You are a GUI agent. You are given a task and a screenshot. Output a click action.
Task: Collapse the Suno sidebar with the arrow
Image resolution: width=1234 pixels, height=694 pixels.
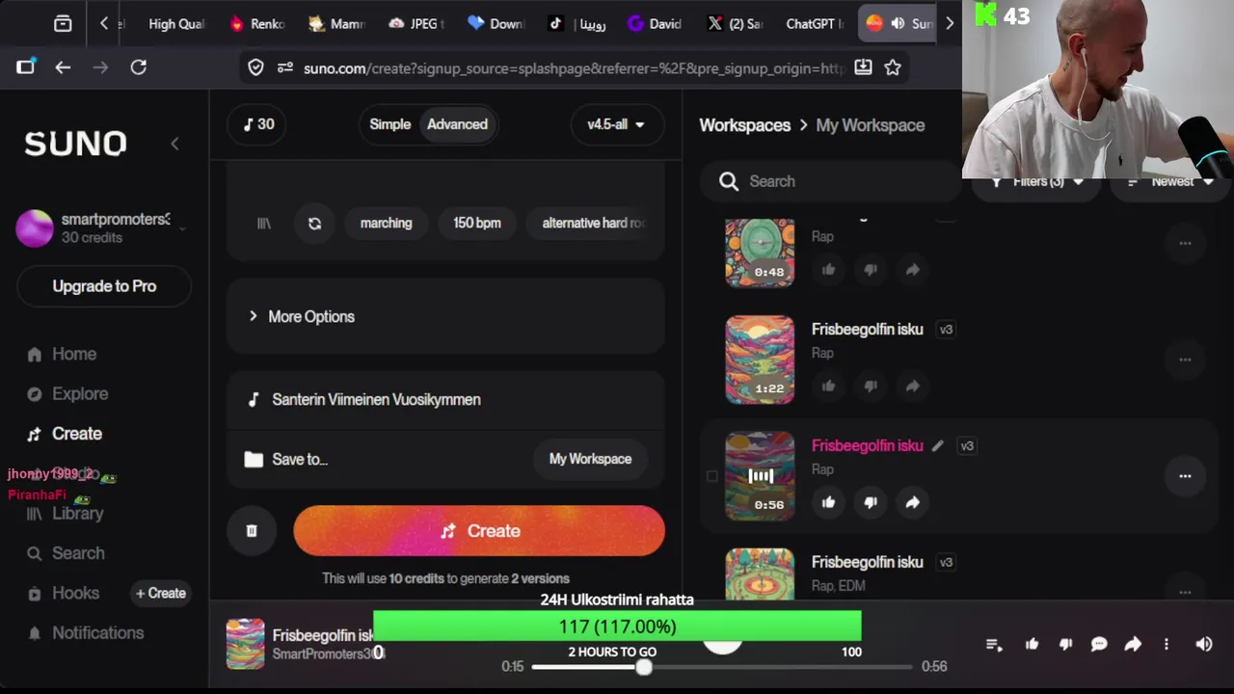pos(174,144)
